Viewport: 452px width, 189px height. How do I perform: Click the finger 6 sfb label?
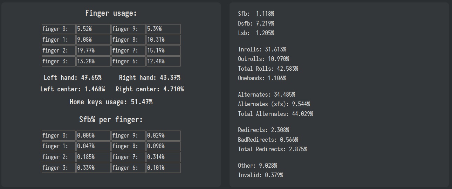coord(128,168)
